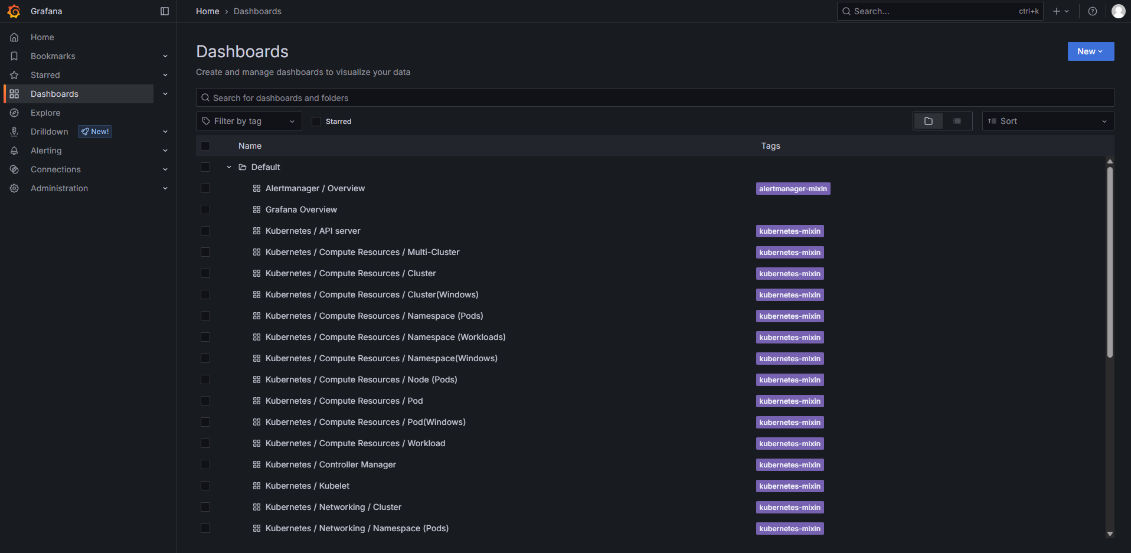Click the Grafana logo icon
Viewport: 1131px width, 553px height.
tap(14, 11)
